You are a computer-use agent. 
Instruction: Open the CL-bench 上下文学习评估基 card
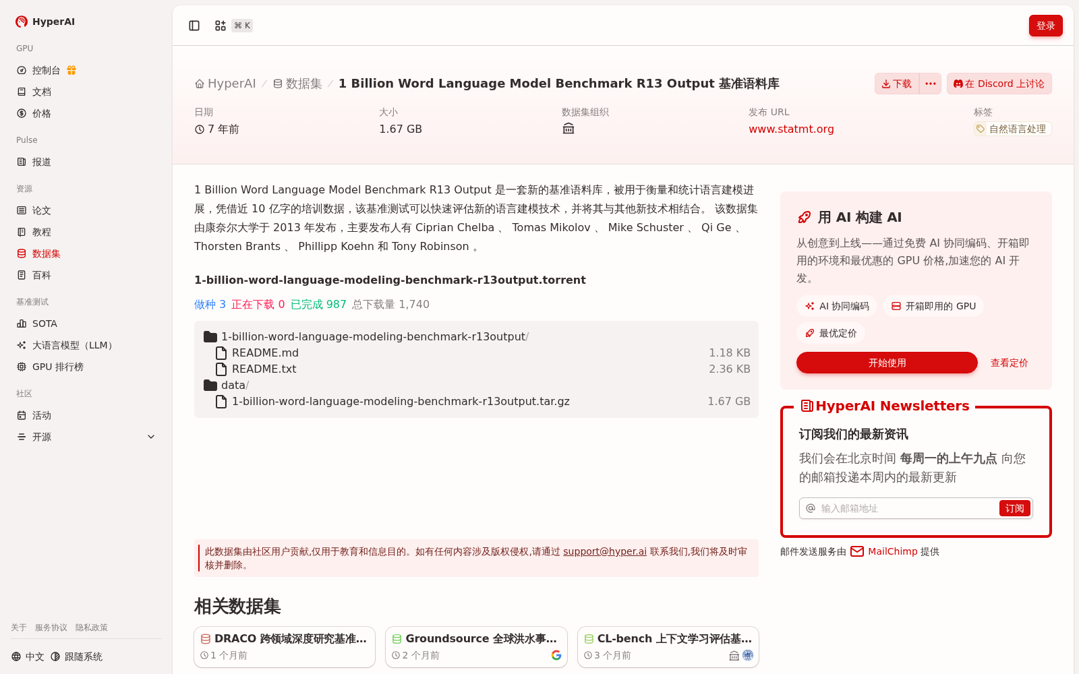[668, 647]
